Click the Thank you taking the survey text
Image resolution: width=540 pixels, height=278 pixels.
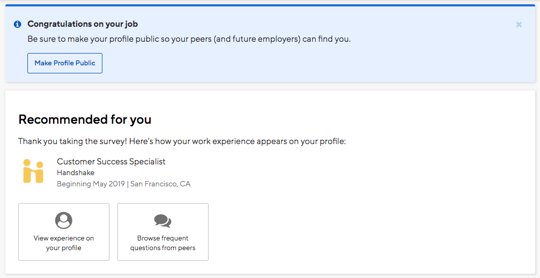[182, 141]
